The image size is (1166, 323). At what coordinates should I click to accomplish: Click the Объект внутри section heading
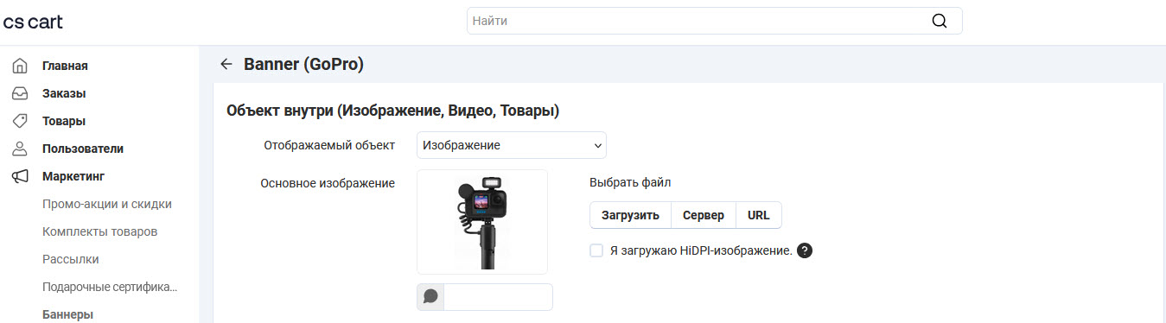pos(393,111)
